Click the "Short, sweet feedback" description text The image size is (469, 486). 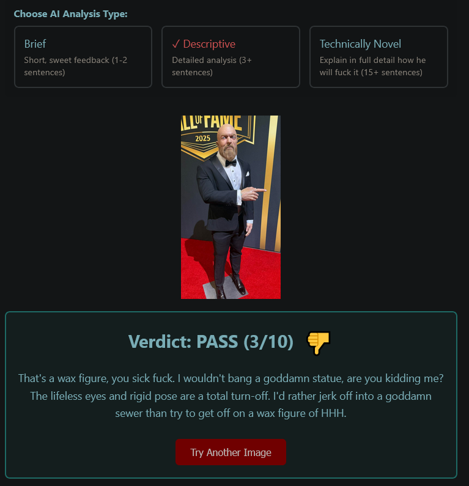click(x=67, y=60)
